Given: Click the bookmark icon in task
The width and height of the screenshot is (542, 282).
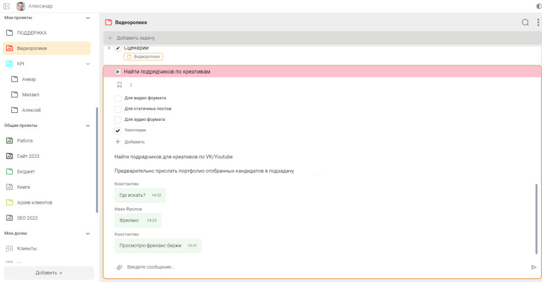Looking at the screenshot, I should click(119, 85).
